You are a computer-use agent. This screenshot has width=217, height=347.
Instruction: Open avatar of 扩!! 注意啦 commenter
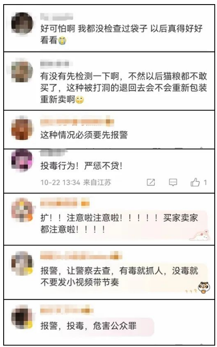tap(22, 209)
